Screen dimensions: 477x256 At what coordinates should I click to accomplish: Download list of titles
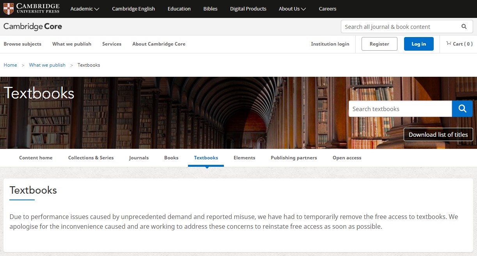pos(438,134)
